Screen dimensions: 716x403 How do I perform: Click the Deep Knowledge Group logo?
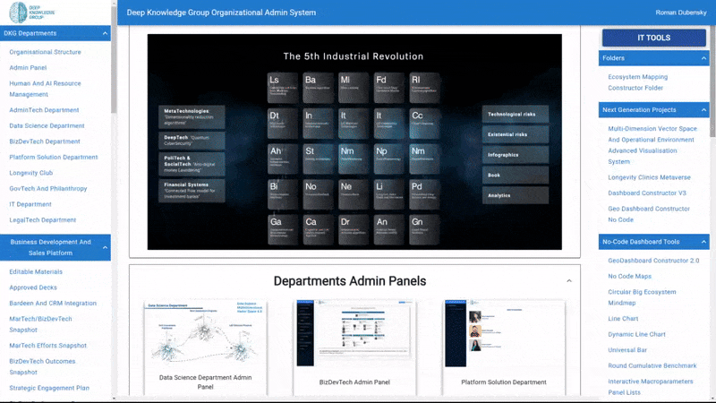[32, 13]
